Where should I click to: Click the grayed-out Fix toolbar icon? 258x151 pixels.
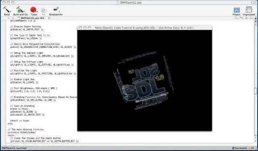pos(44,10)
